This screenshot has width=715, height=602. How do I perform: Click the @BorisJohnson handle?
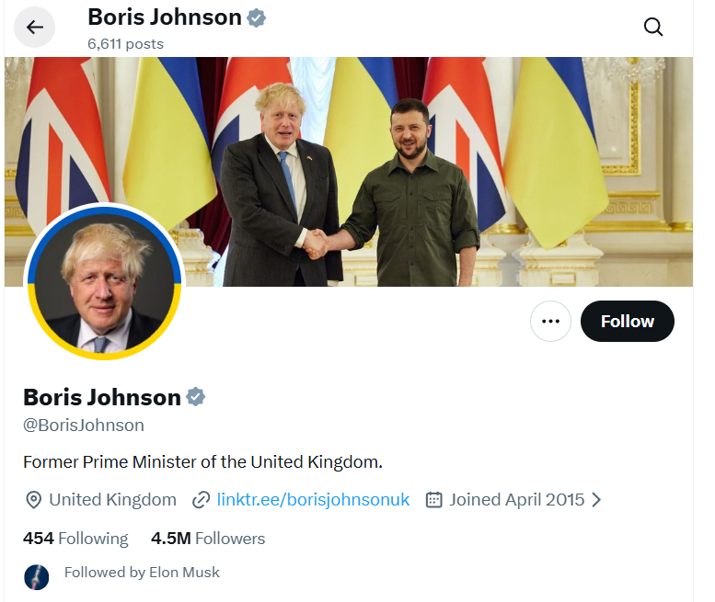[84, 426]
